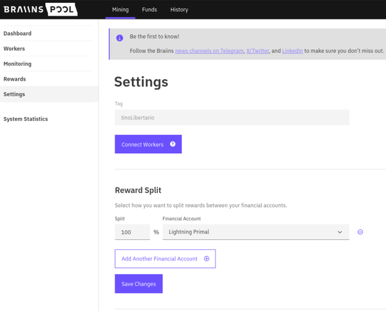The width and height of the screenshot is (386, 311).
Task: Expand the Financial Account dropdown arrow
Action: (340, 232)
